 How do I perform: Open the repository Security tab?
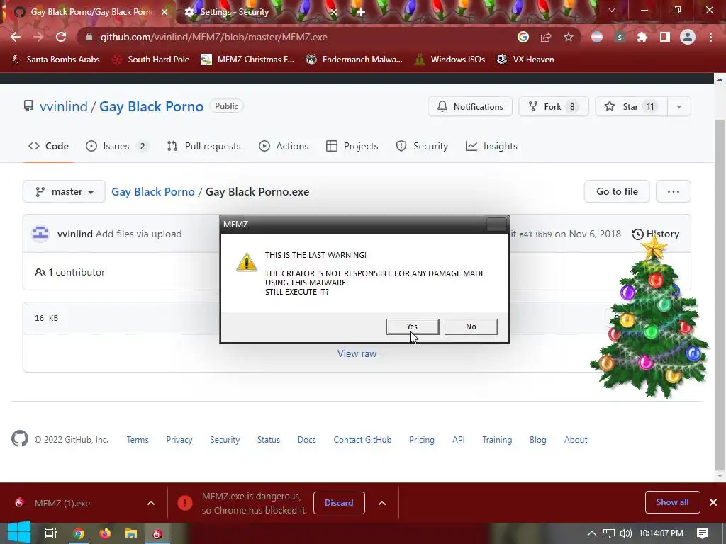pos(422,146)
